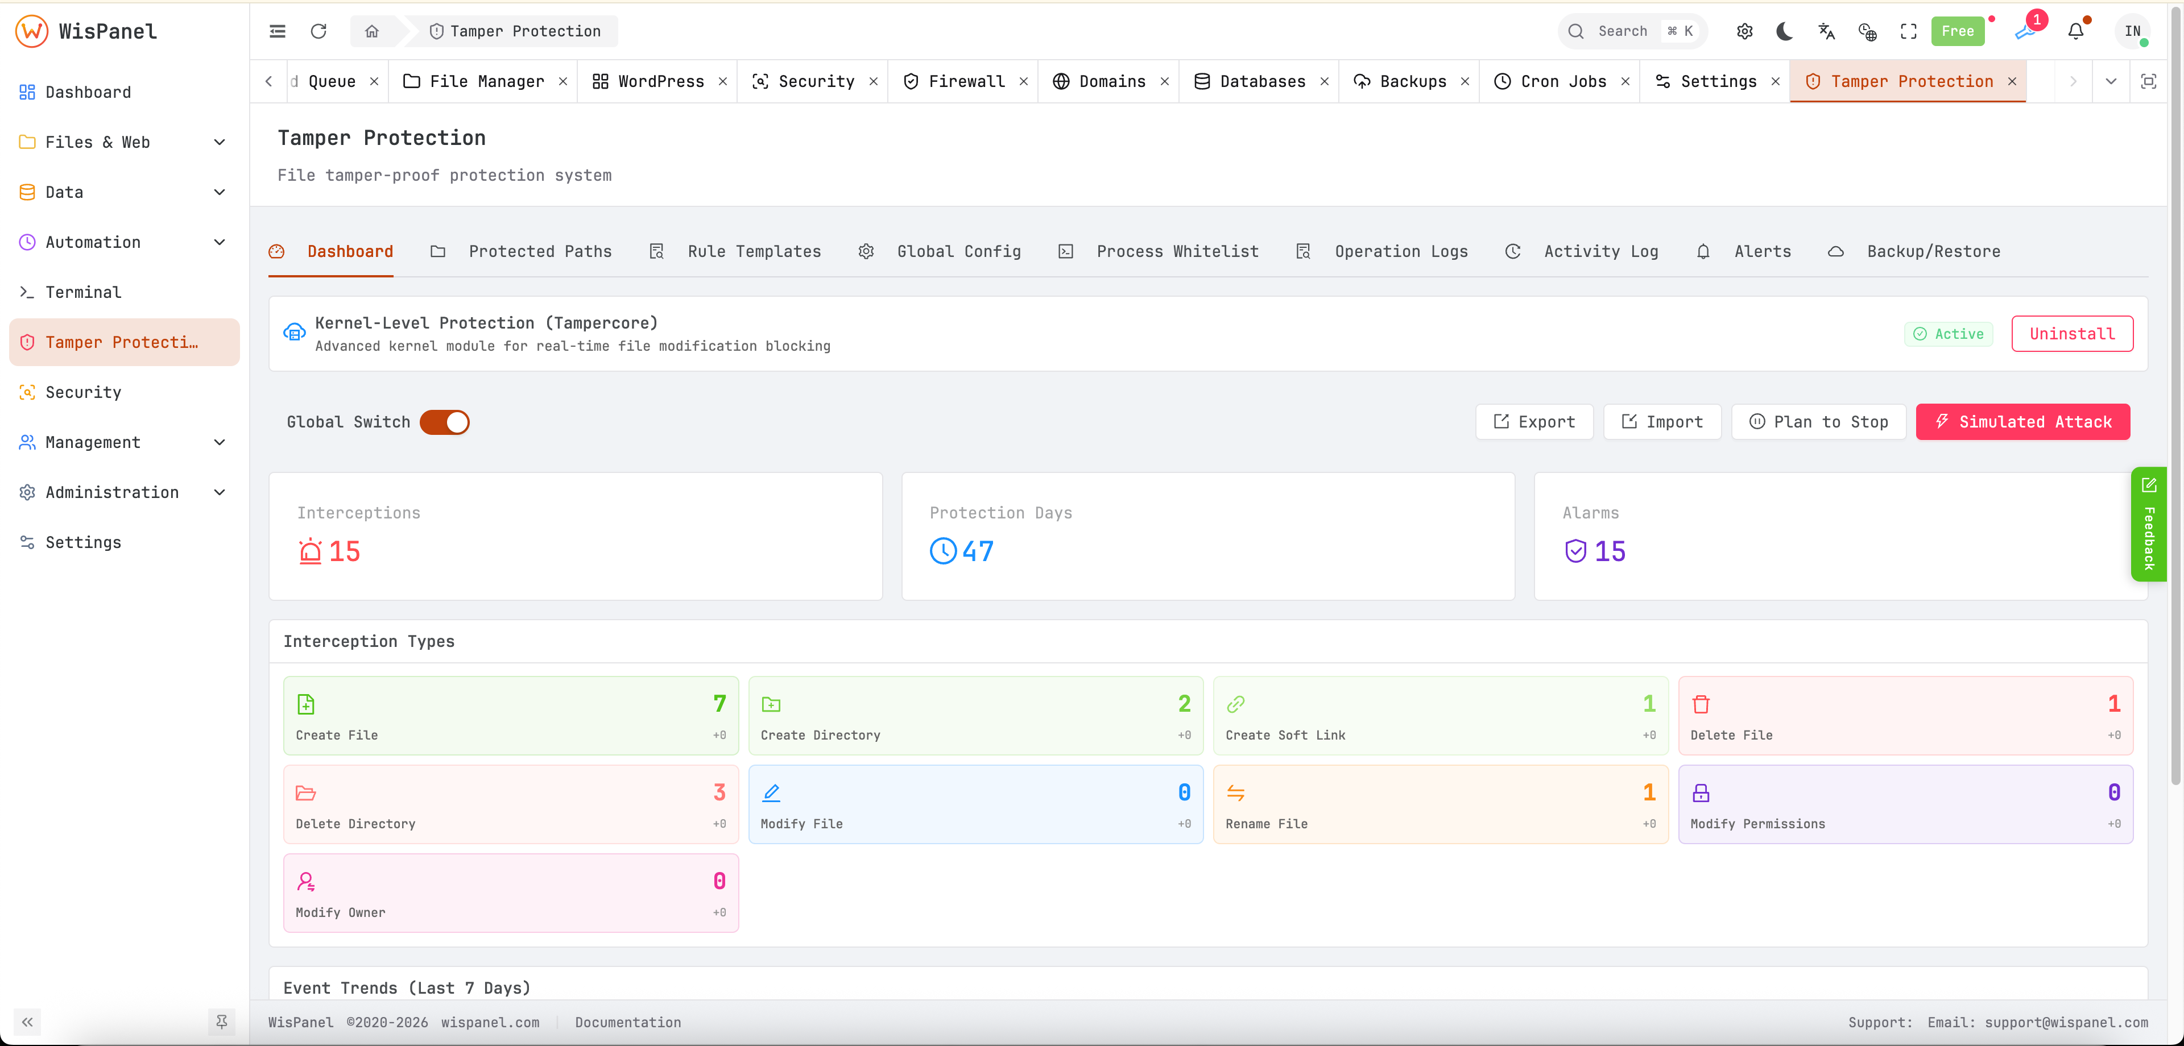The height and width of the screenshot is (1046, 2184).
Task: Expand Files & Web sidebar section
Action: [124, 143]
